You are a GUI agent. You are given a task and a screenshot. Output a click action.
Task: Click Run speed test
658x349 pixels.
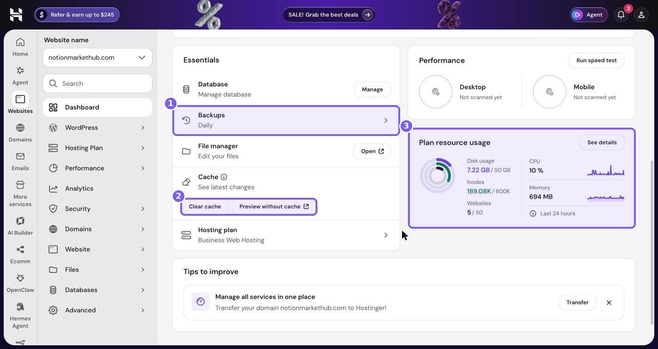click(x=597, y=60)
